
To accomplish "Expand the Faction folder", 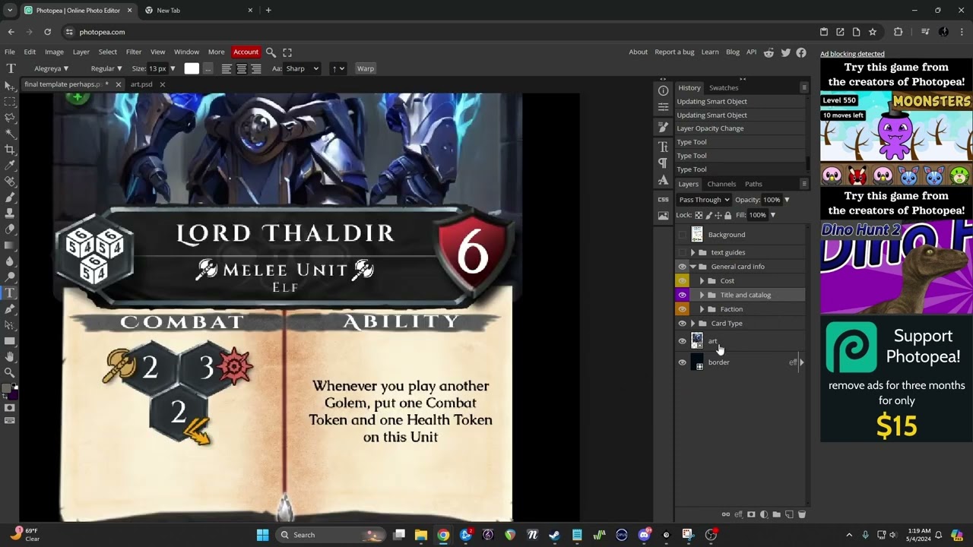I will click(x=702, y=309).
